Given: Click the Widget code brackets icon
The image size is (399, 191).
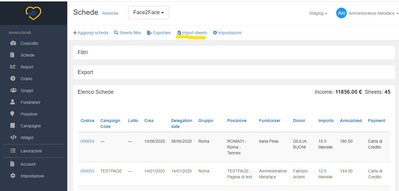Looking at the screenshot, I should (13, 137).
